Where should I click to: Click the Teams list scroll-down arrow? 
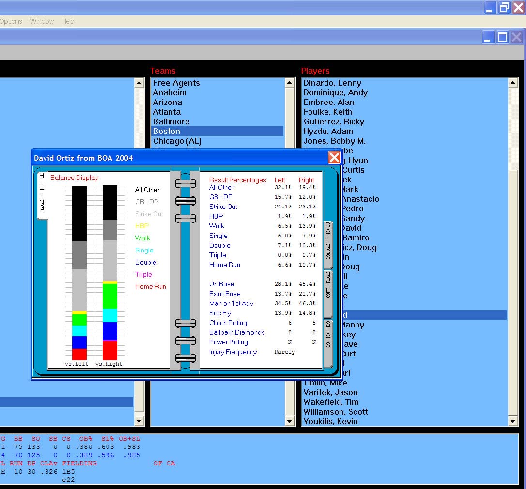pos(290,421)
